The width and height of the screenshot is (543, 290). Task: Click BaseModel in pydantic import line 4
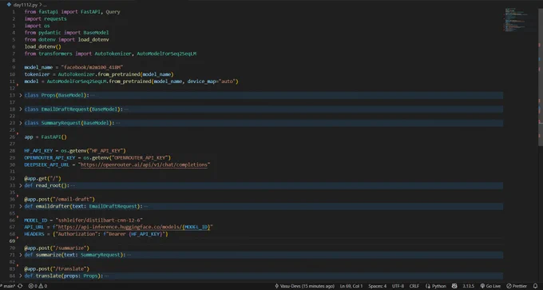point(96,33)
